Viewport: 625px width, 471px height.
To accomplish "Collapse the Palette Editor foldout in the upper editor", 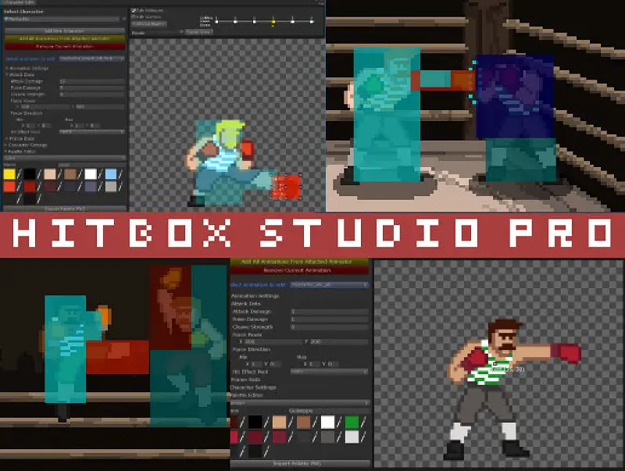I will [x=7, y=152].
